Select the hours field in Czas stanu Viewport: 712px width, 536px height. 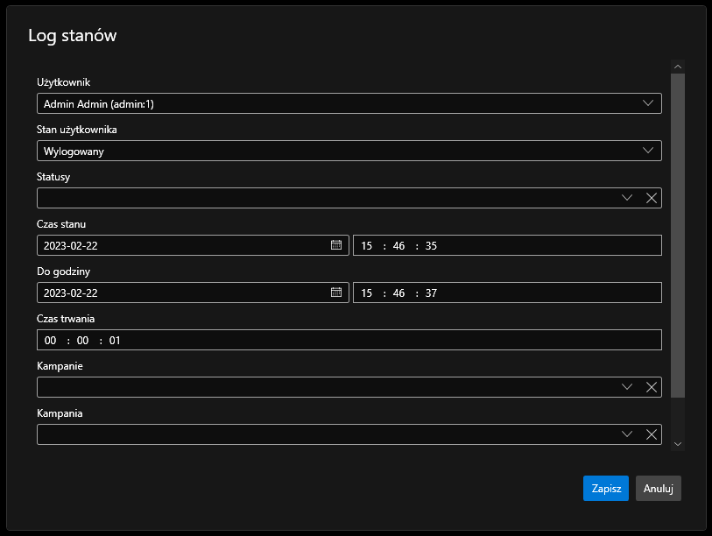[x=367, y=246]
